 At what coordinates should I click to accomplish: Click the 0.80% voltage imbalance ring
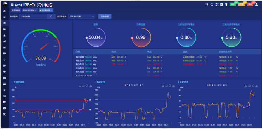[186, 37]
